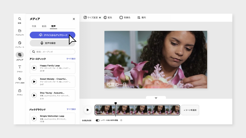Collapse the timeline with chevron arrow
This screenshot has height=138, width=246.
(x=156, y=98)
